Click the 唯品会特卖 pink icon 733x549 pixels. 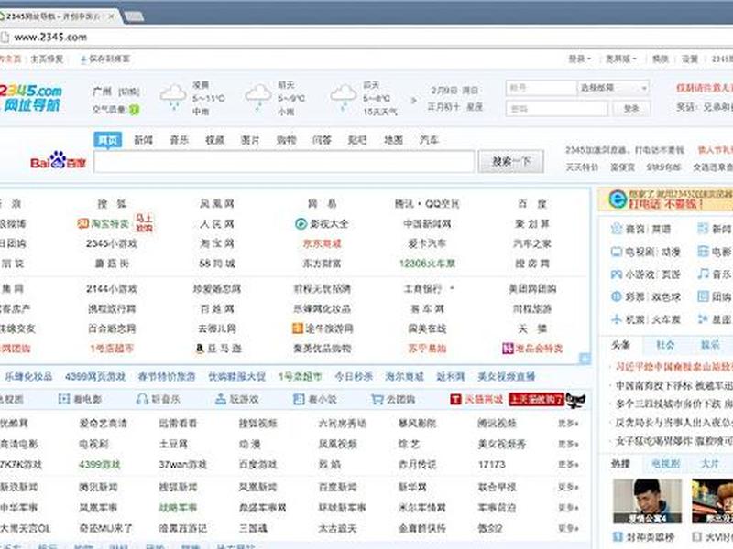tap(508, 349)
